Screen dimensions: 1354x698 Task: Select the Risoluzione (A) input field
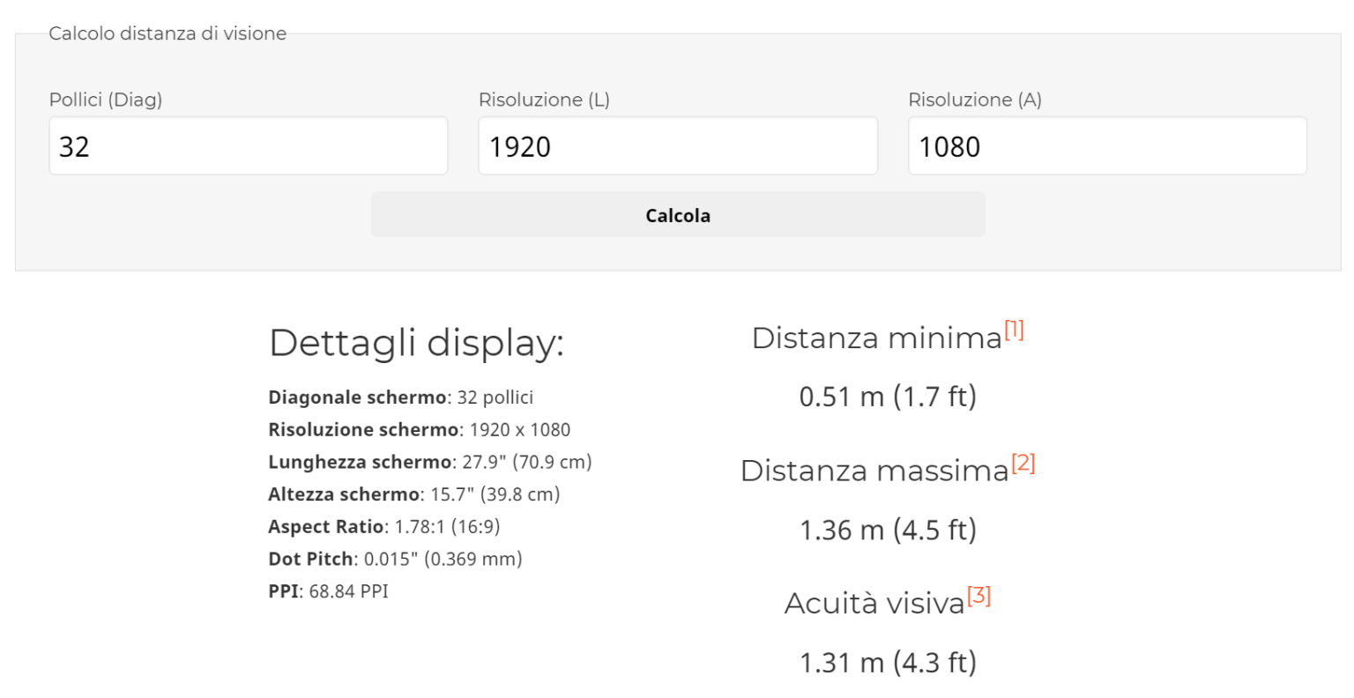coord(1106,145)
